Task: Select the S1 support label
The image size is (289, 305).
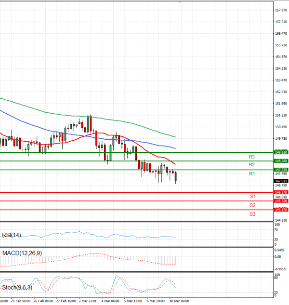Action: [252, 197]
